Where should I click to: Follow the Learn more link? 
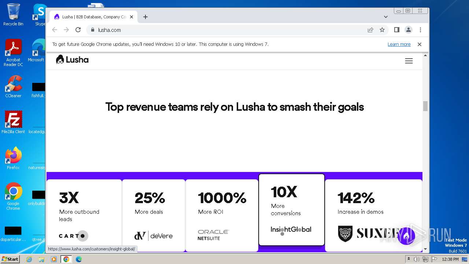click(x=399, y=44)
